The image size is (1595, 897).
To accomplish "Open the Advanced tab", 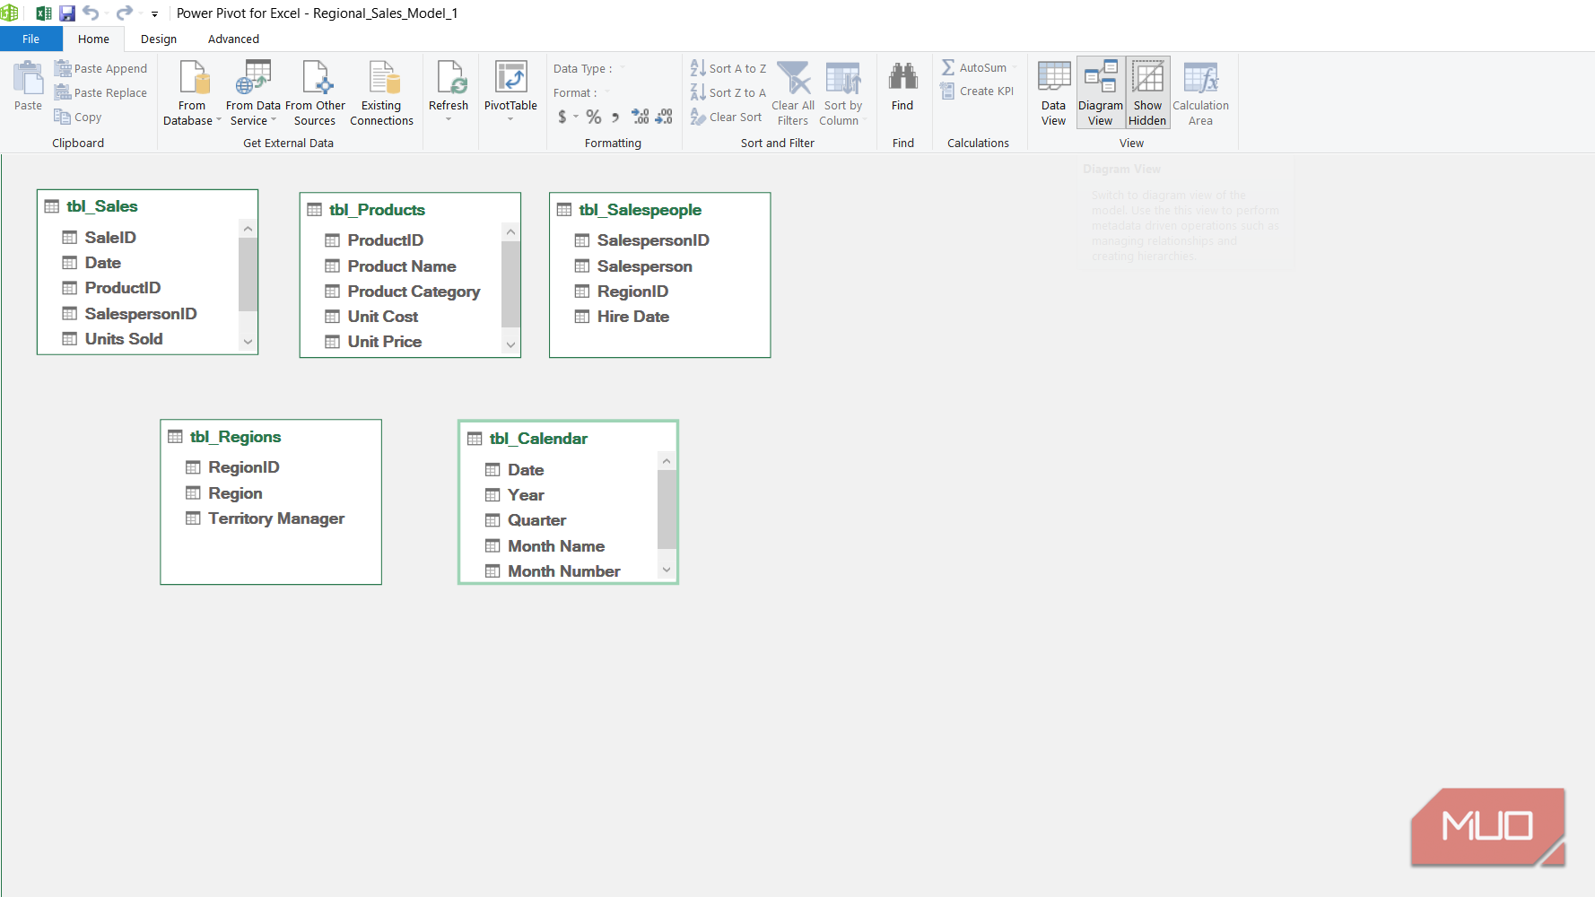I will 233,39.
